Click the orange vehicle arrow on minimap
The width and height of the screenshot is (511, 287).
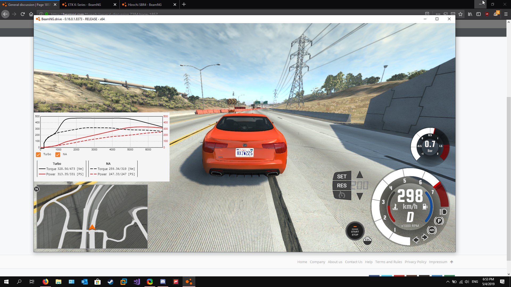click(x=92, y=227)
